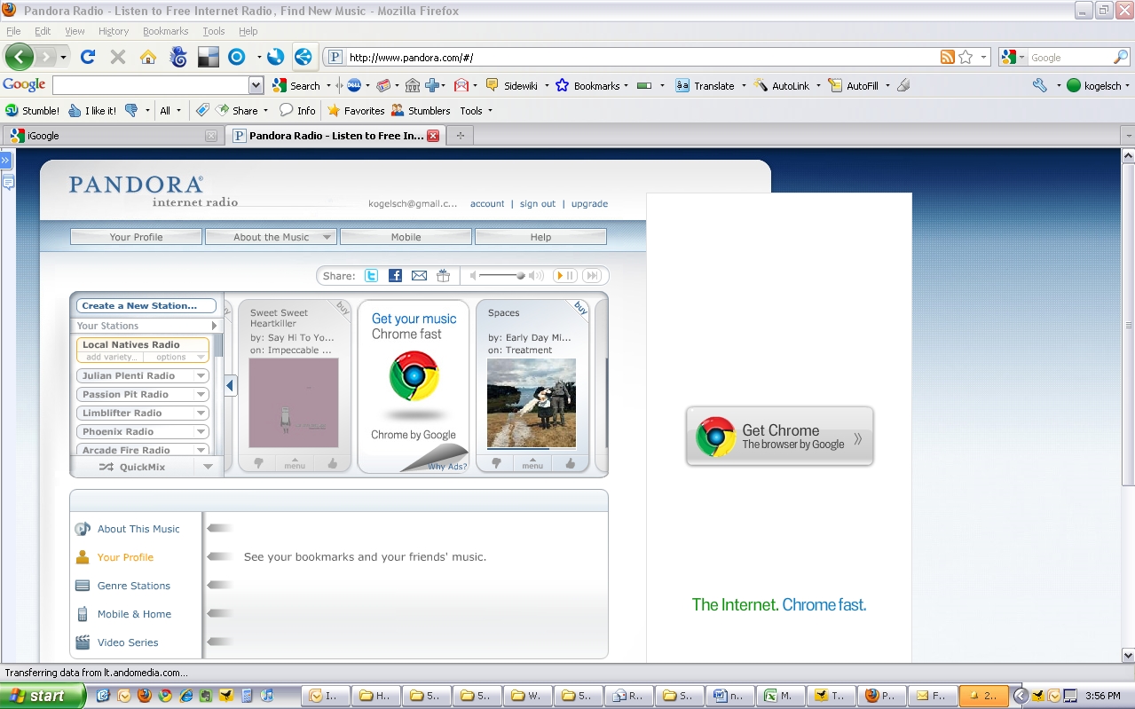Open the Windows Start menu
This screenshot has width=1135, height=709.
(x=42, y=696)
